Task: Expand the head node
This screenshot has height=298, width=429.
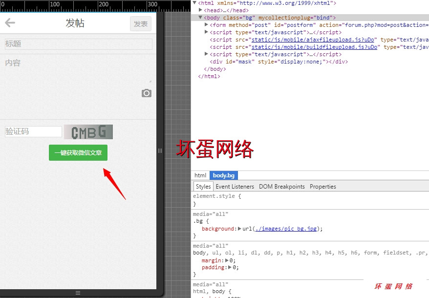Action: pyautogui.click(x=200, y=10)
